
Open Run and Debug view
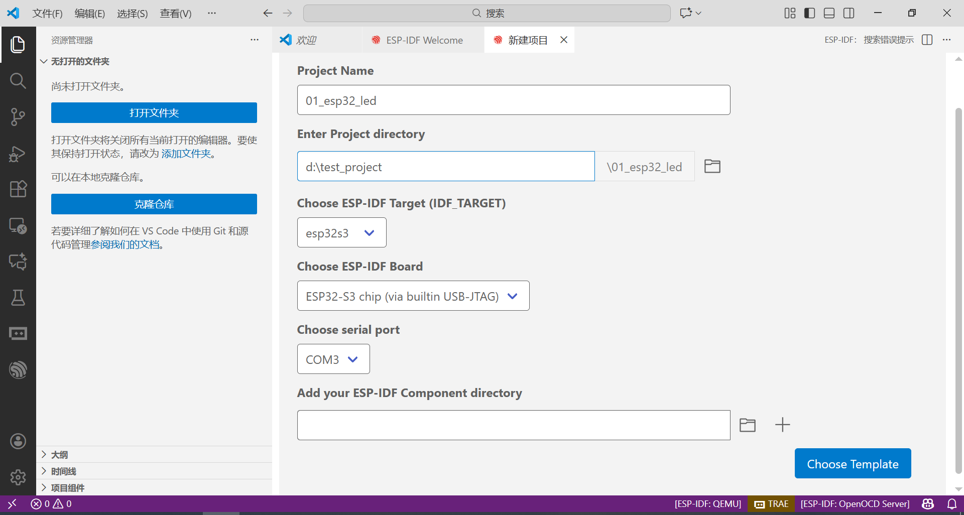(18, 153)
